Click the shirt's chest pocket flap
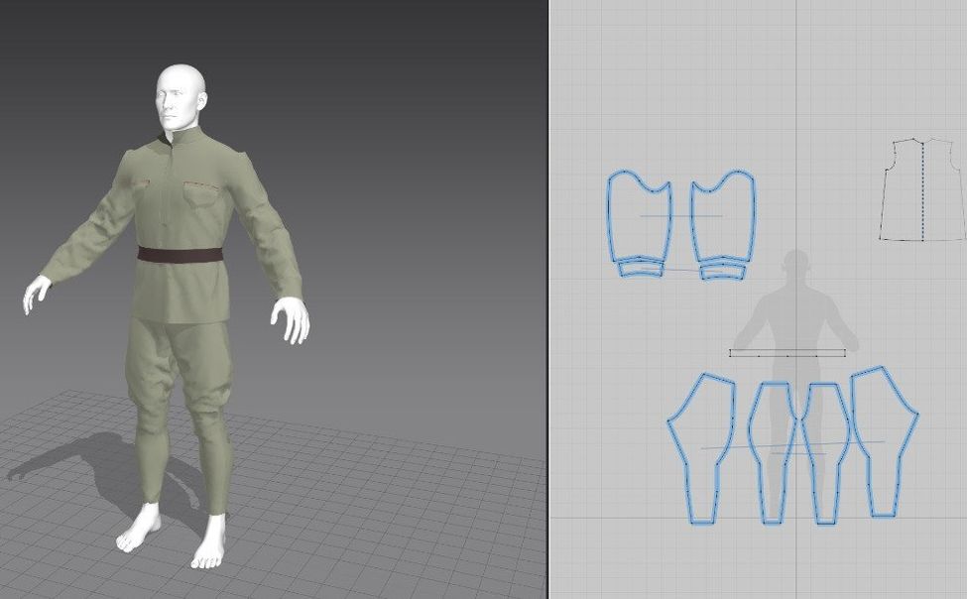Image resolution: width=967 pixels, height=599 pixels. (x=203, y=186)
